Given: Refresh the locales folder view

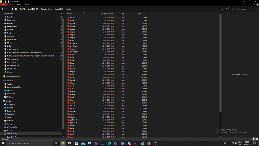Looking at the screenshot, I should tap(226, 9).
